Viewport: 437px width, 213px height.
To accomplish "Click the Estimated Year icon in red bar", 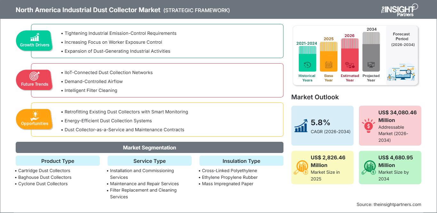I will [350, 65].
